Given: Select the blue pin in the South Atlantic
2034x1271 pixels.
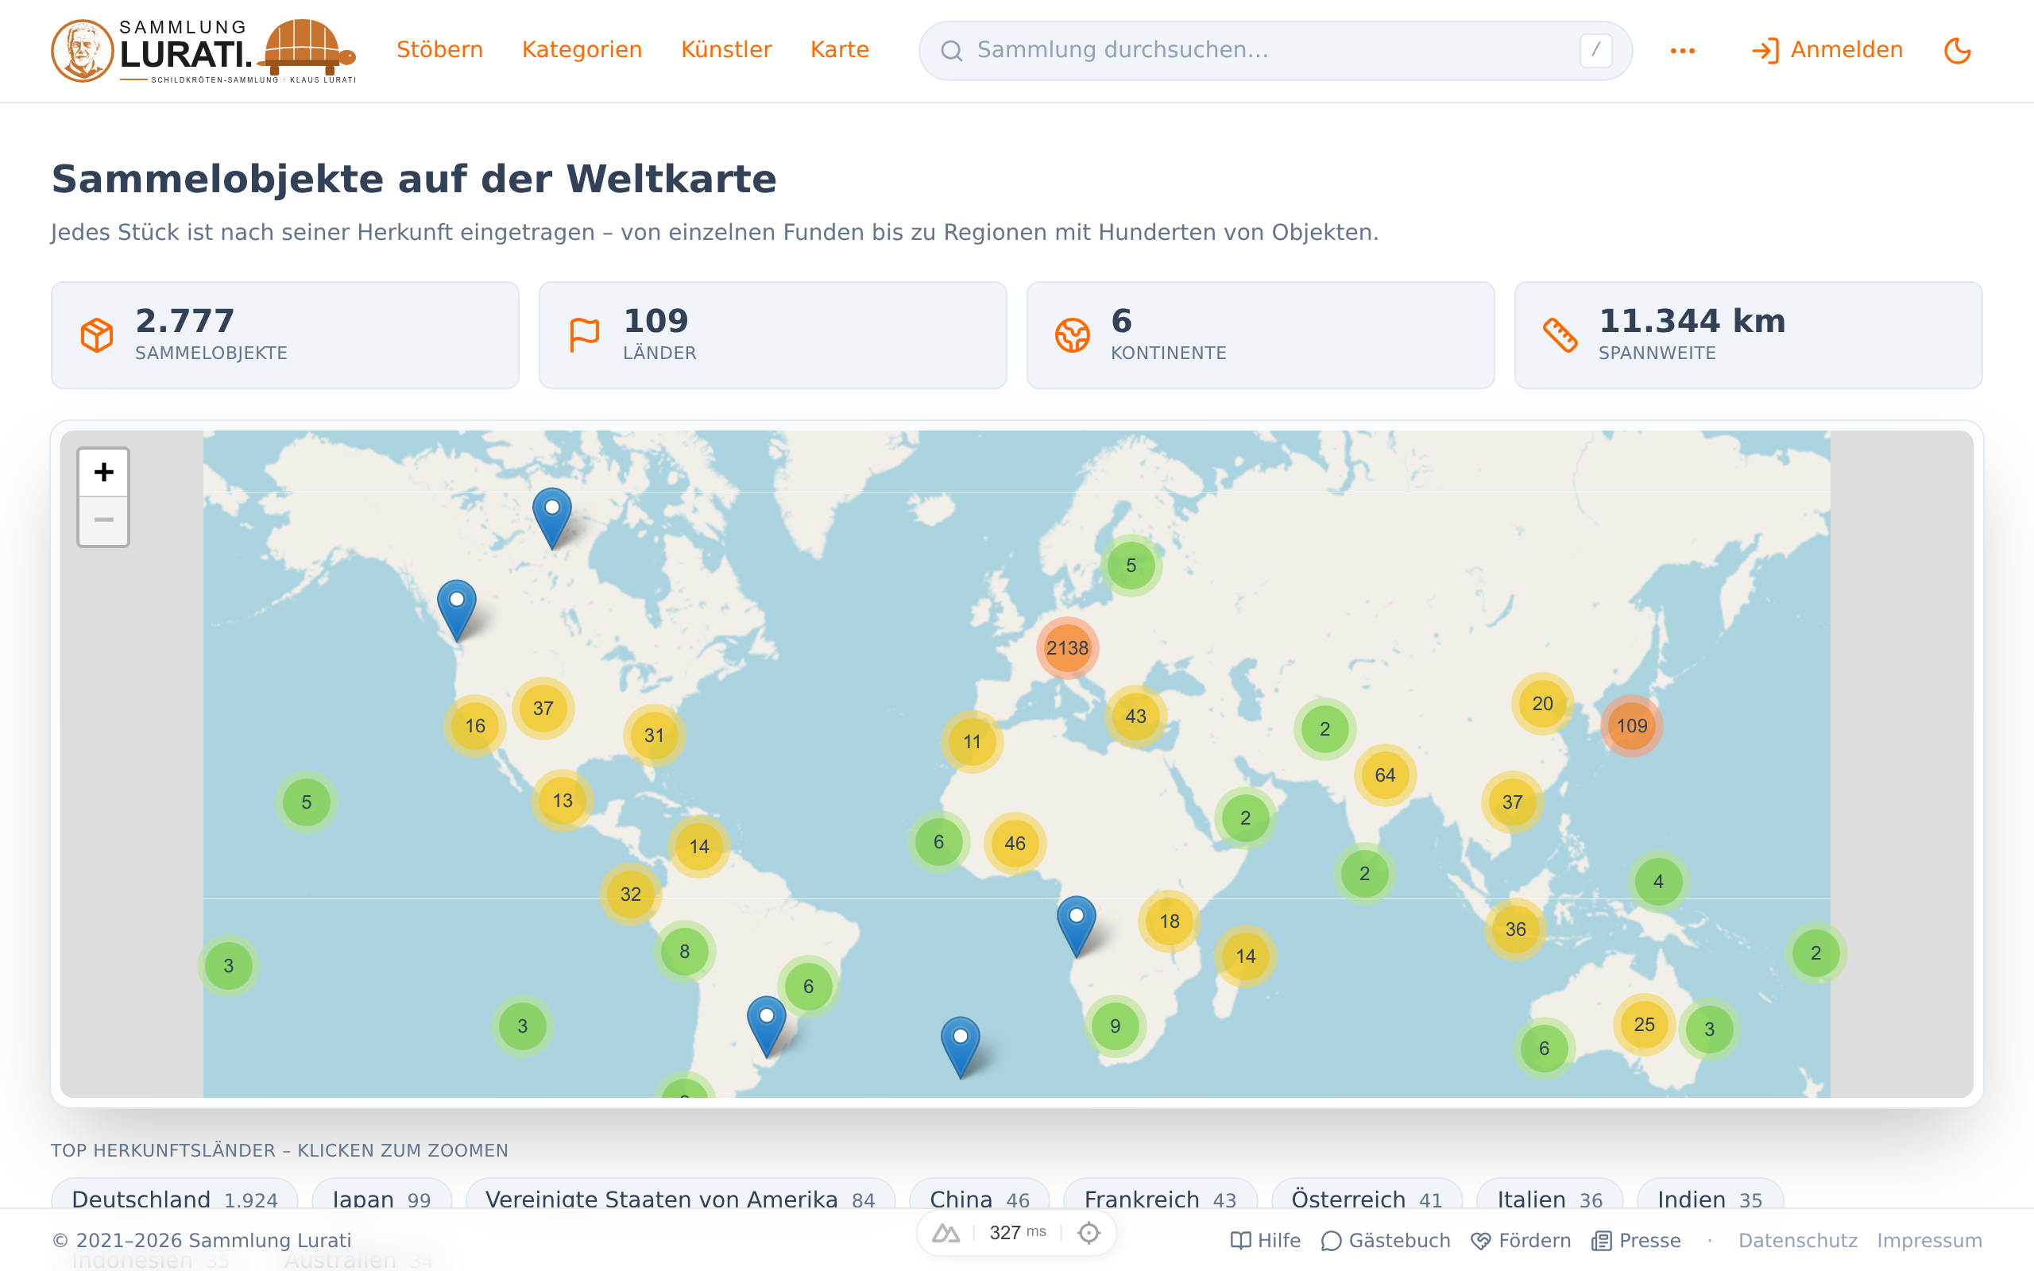Looking at the screenshot, I should coord(960,1049).
